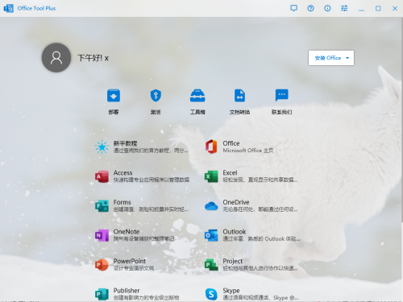Select the Forms title text

122,202
